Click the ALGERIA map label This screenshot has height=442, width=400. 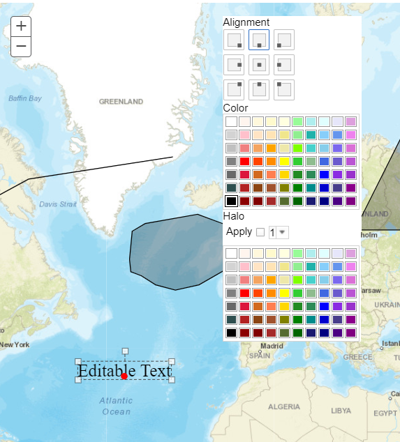(x=284, y=406)
